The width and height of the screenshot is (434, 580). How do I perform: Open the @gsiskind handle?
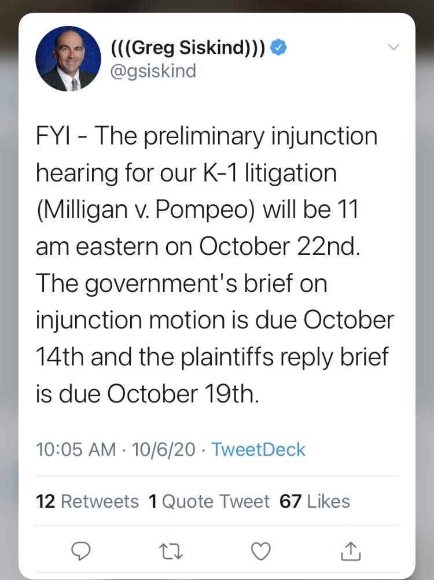point(153,71)
